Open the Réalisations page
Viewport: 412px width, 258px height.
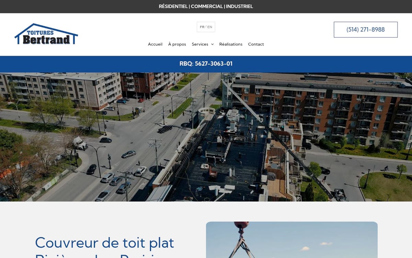click(231, 44)
